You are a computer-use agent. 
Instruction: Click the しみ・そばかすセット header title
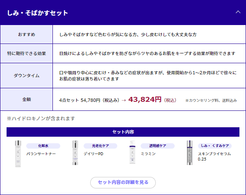click(37, 13)
